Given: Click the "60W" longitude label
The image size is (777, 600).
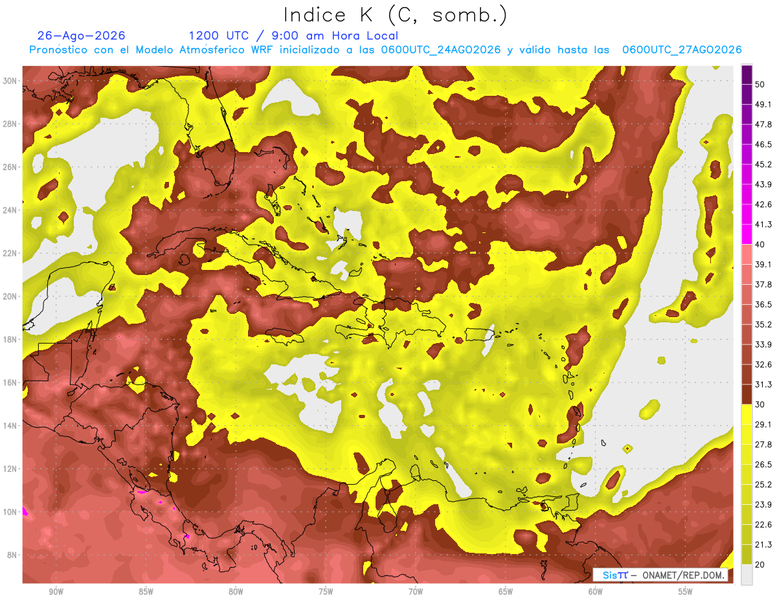Looking at the screenshot, I should point(596,592).
